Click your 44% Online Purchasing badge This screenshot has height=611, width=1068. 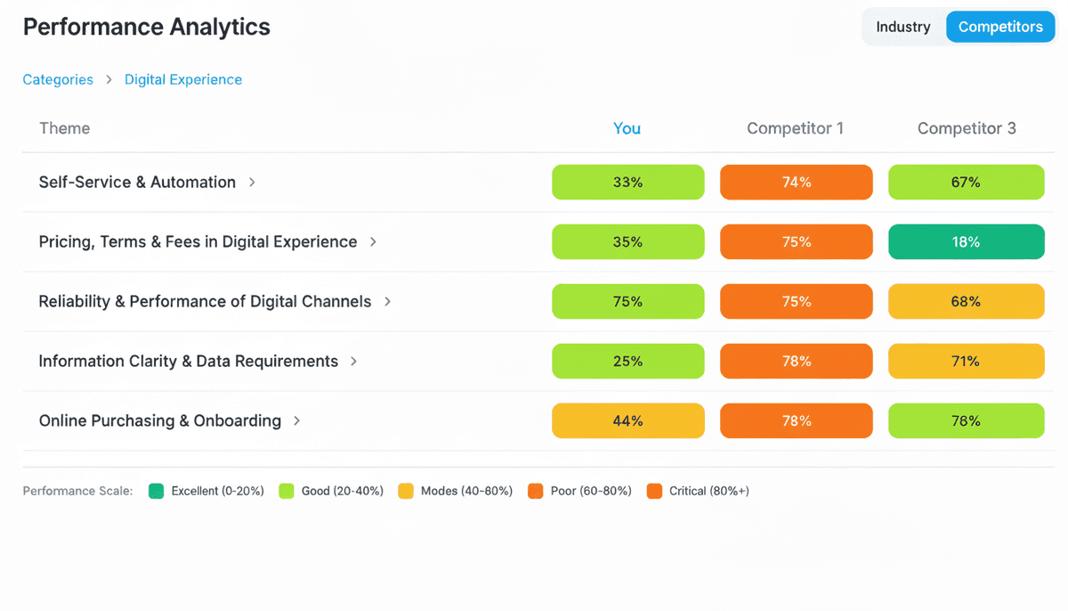coord(627,420)
